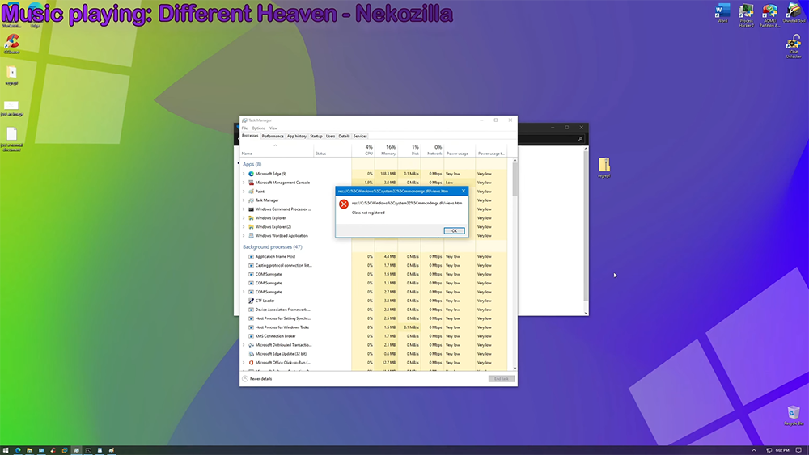This screenshot has height=455, width=809.
Task: Open the Options menu in Task Manager
Action: 259,128
